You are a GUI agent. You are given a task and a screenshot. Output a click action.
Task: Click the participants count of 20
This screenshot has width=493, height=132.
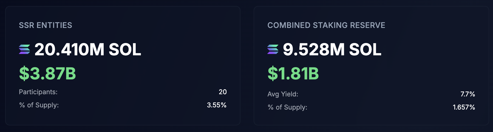tap(223, 92)
